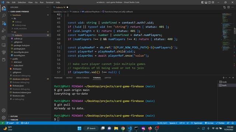Synchronize changes via status bar sync icon
Image resolution: width=236 pixels, height=132 pixels.
tap(17, 123)
